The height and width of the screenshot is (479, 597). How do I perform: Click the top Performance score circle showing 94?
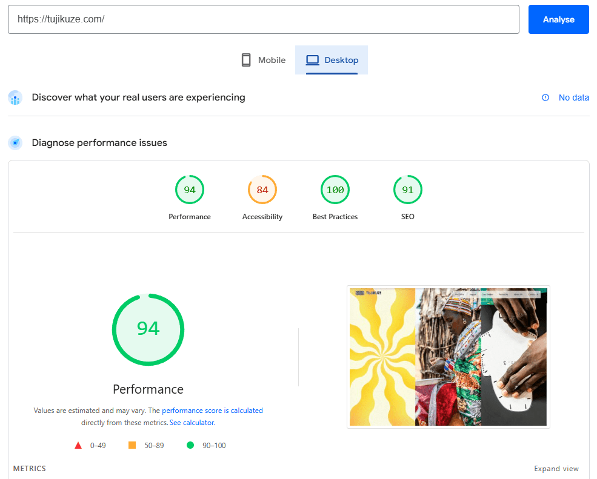(x=190, y=190)
